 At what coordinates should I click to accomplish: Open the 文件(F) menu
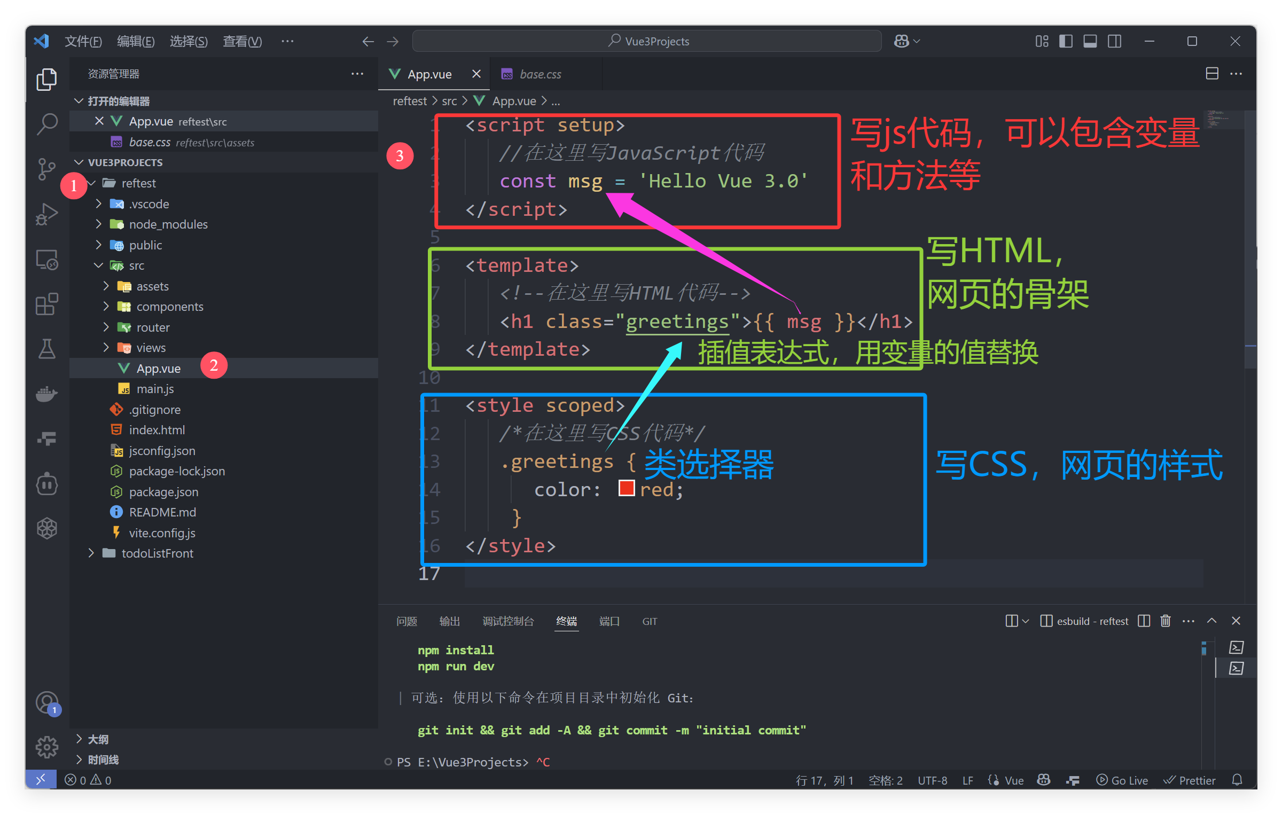pos(83,41)
